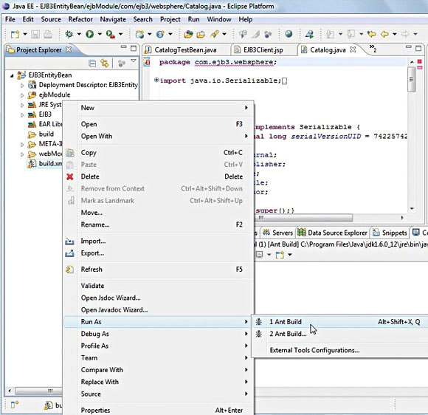Open the Window menu
The image size is (428, 415).
click(219, 19)
